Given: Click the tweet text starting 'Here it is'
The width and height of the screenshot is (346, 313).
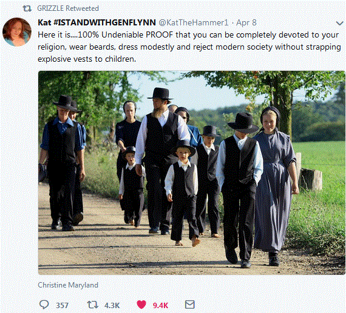Looking at the screenshot, I should point(189,47).
